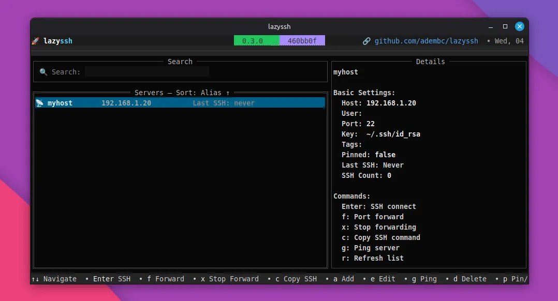
Task: Select the myhost server row
Action: click(180, 103)
